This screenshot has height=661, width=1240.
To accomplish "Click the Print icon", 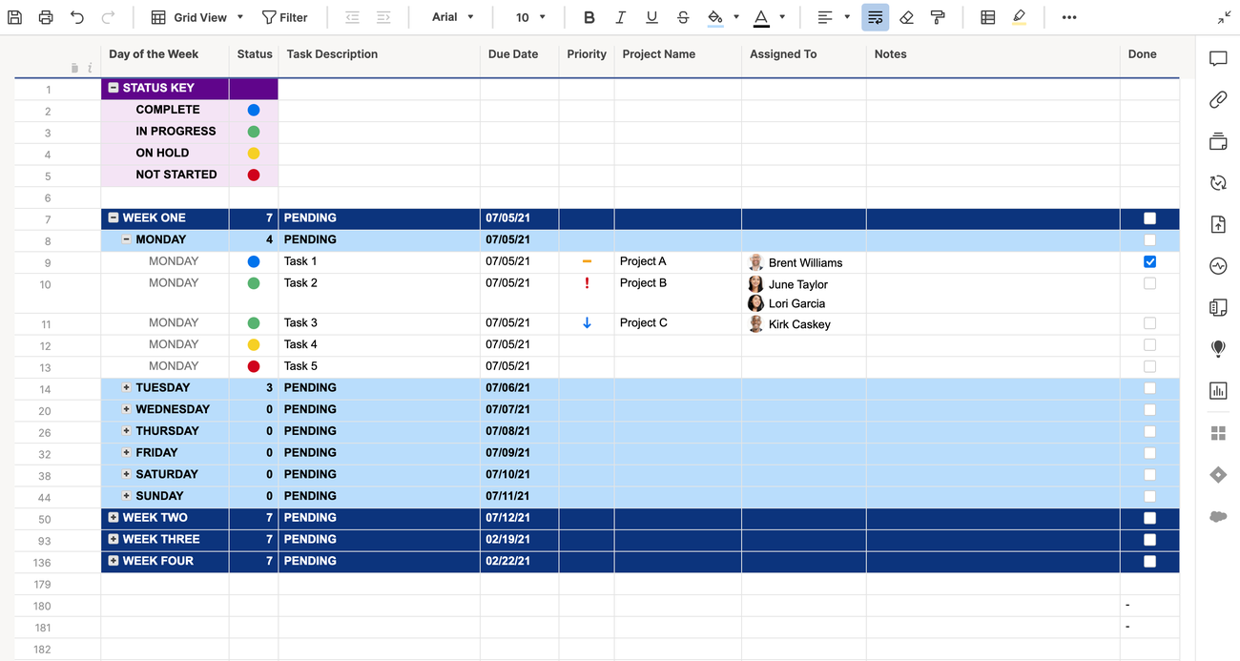I will point(45,16).
